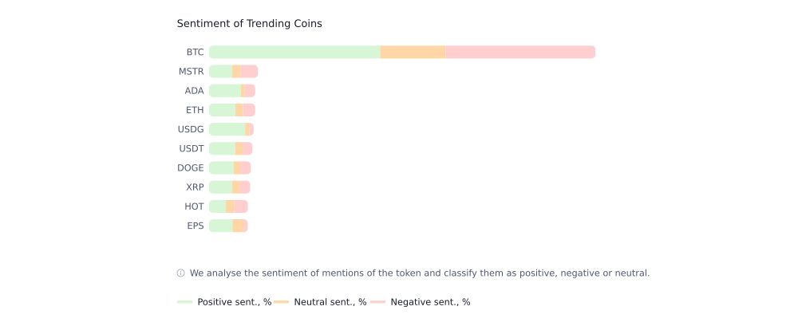Click the Sentiment of Trending Coins title
The image size is (798, 326).
[x=249, y=24]
